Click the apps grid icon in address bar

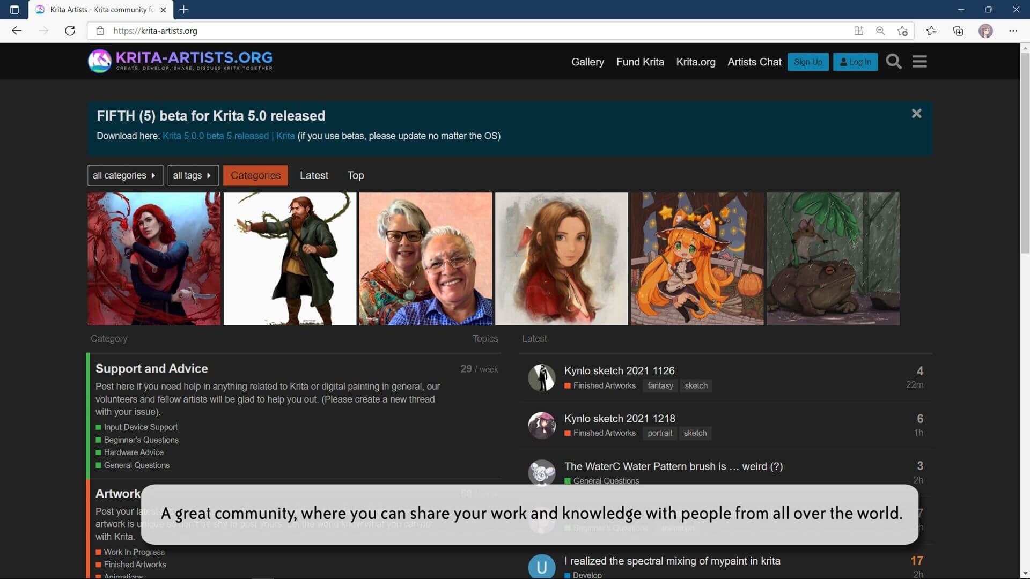858,31
